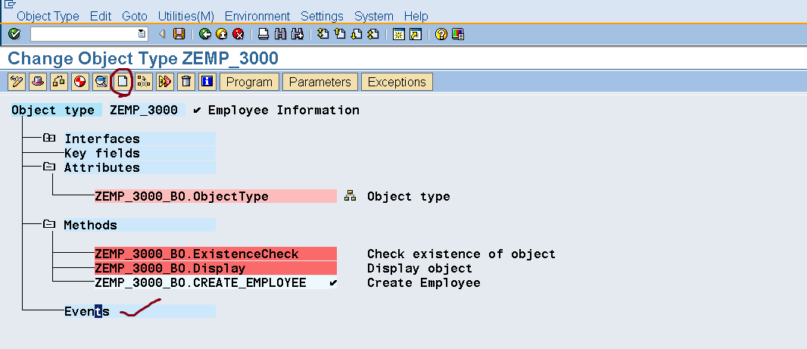Click the nodes-with-arrow icon beside Create
The height and width of the screenshot is (349, 807).
click(144, 82)
